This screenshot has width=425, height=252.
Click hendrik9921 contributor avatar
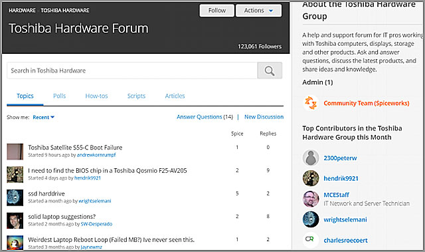click(x=311, y=178)
